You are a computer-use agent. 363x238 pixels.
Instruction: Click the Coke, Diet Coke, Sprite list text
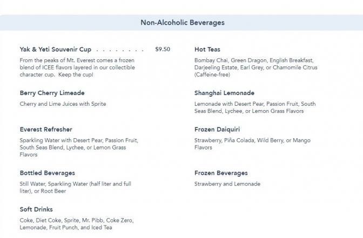point(77,223)
